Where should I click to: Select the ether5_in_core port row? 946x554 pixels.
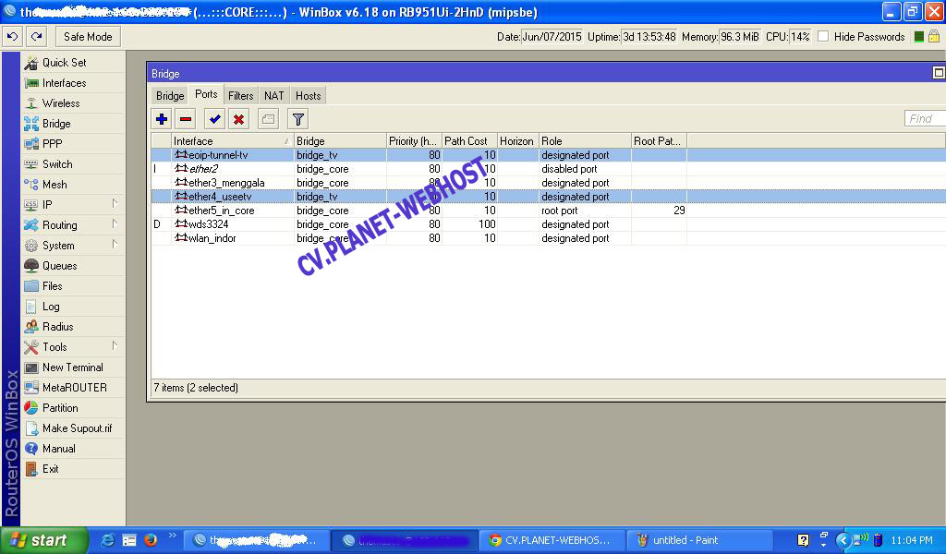(222, 211)
